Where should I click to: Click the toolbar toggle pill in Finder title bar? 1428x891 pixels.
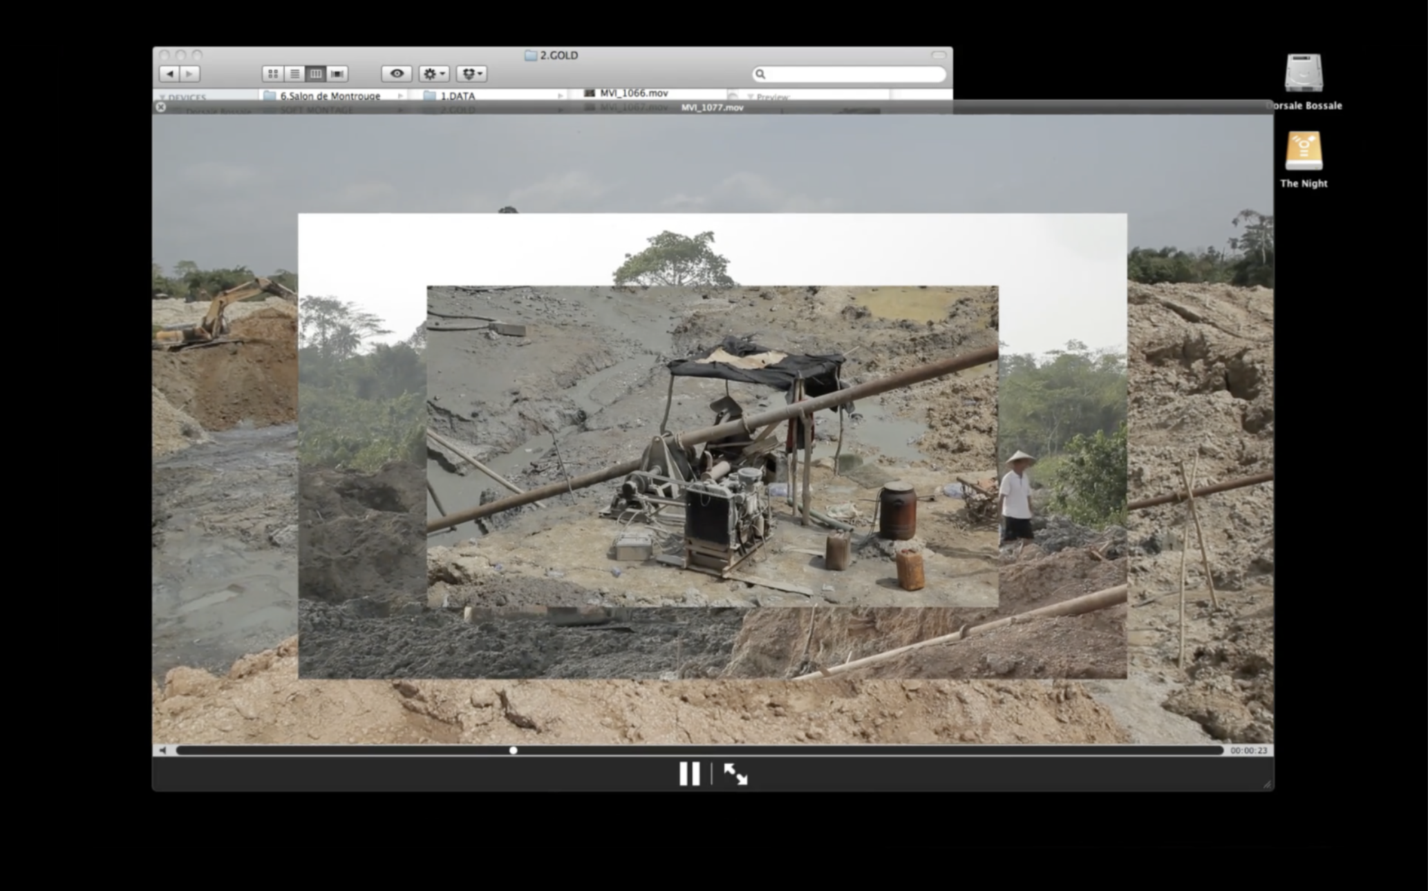click(x=939, y=55)
